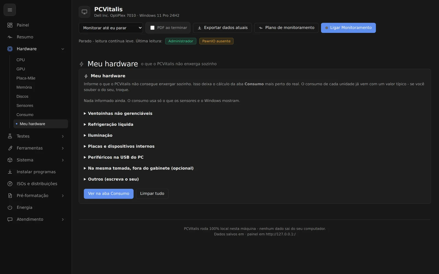Click the Atendimento chat icon
The width and height of the screenshot is (439, 274).
point(10,219)
